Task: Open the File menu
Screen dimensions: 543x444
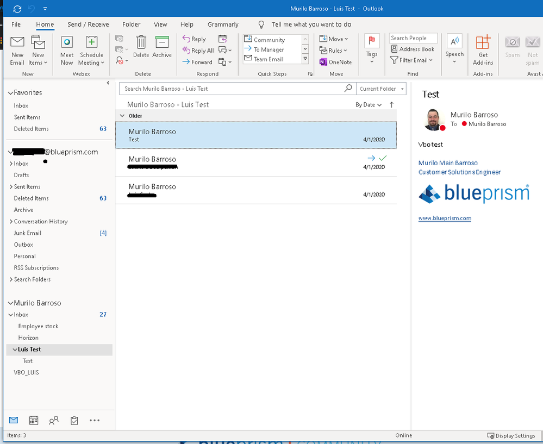Action: (x=16, y=24)
